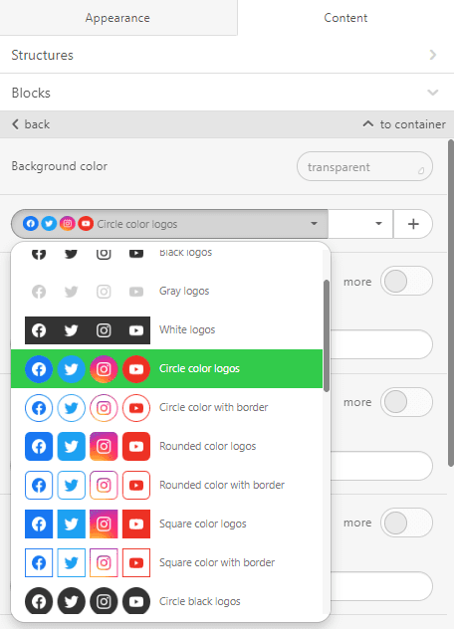Toggle the third 'more' switch
454x629 pixels.
pos(406,523)
